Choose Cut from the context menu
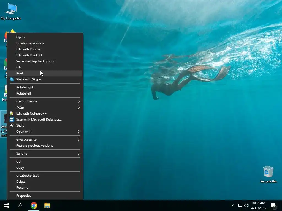 45,162
